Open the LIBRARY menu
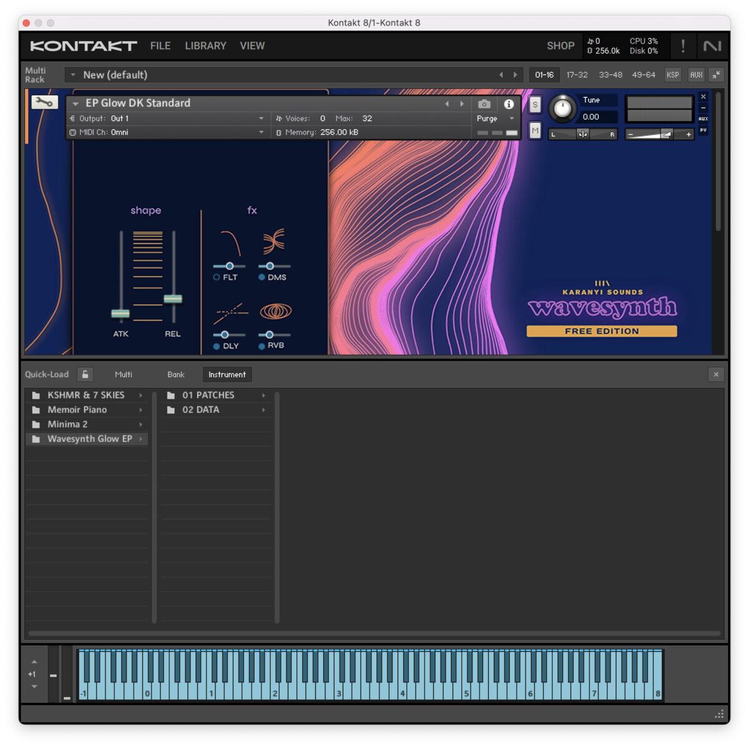Screen dimensions: 749x746 (205, 46)
